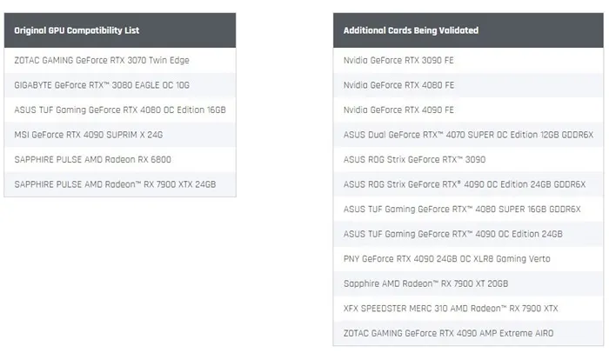This screenshot has height=353, width=609.
Task: Select ASUS Dual RTX 4070 SUPER OC Edition row
Action: click(x=468, y=135)
